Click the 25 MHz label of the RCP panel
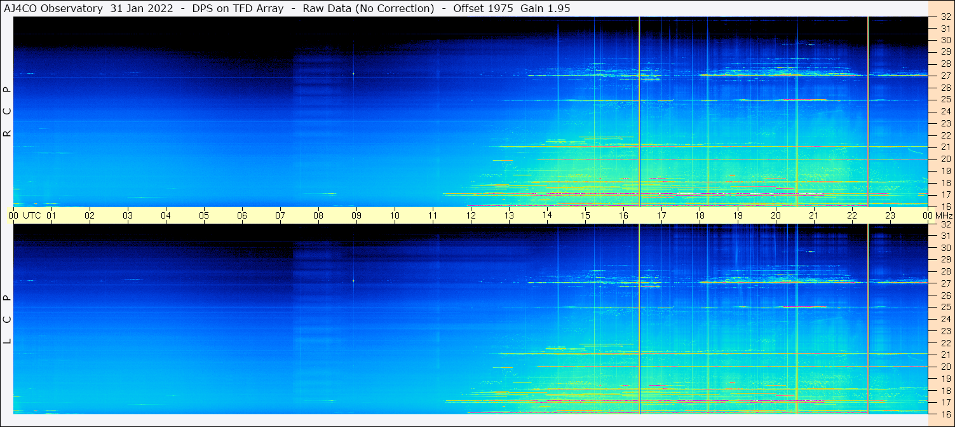This screenshot has height=427, width=955. coord(945,99)
